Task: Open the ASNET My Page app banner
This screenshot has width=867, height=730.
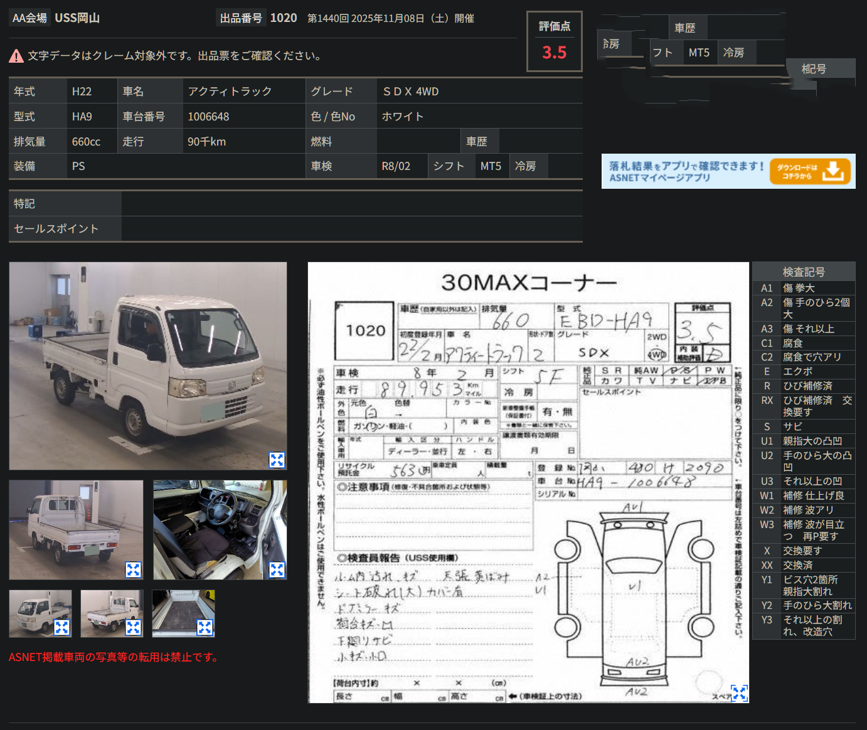Action: [728, 171]
